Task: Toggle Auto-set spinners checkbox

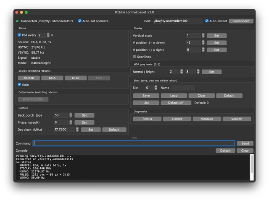Action: pos(79,21)
